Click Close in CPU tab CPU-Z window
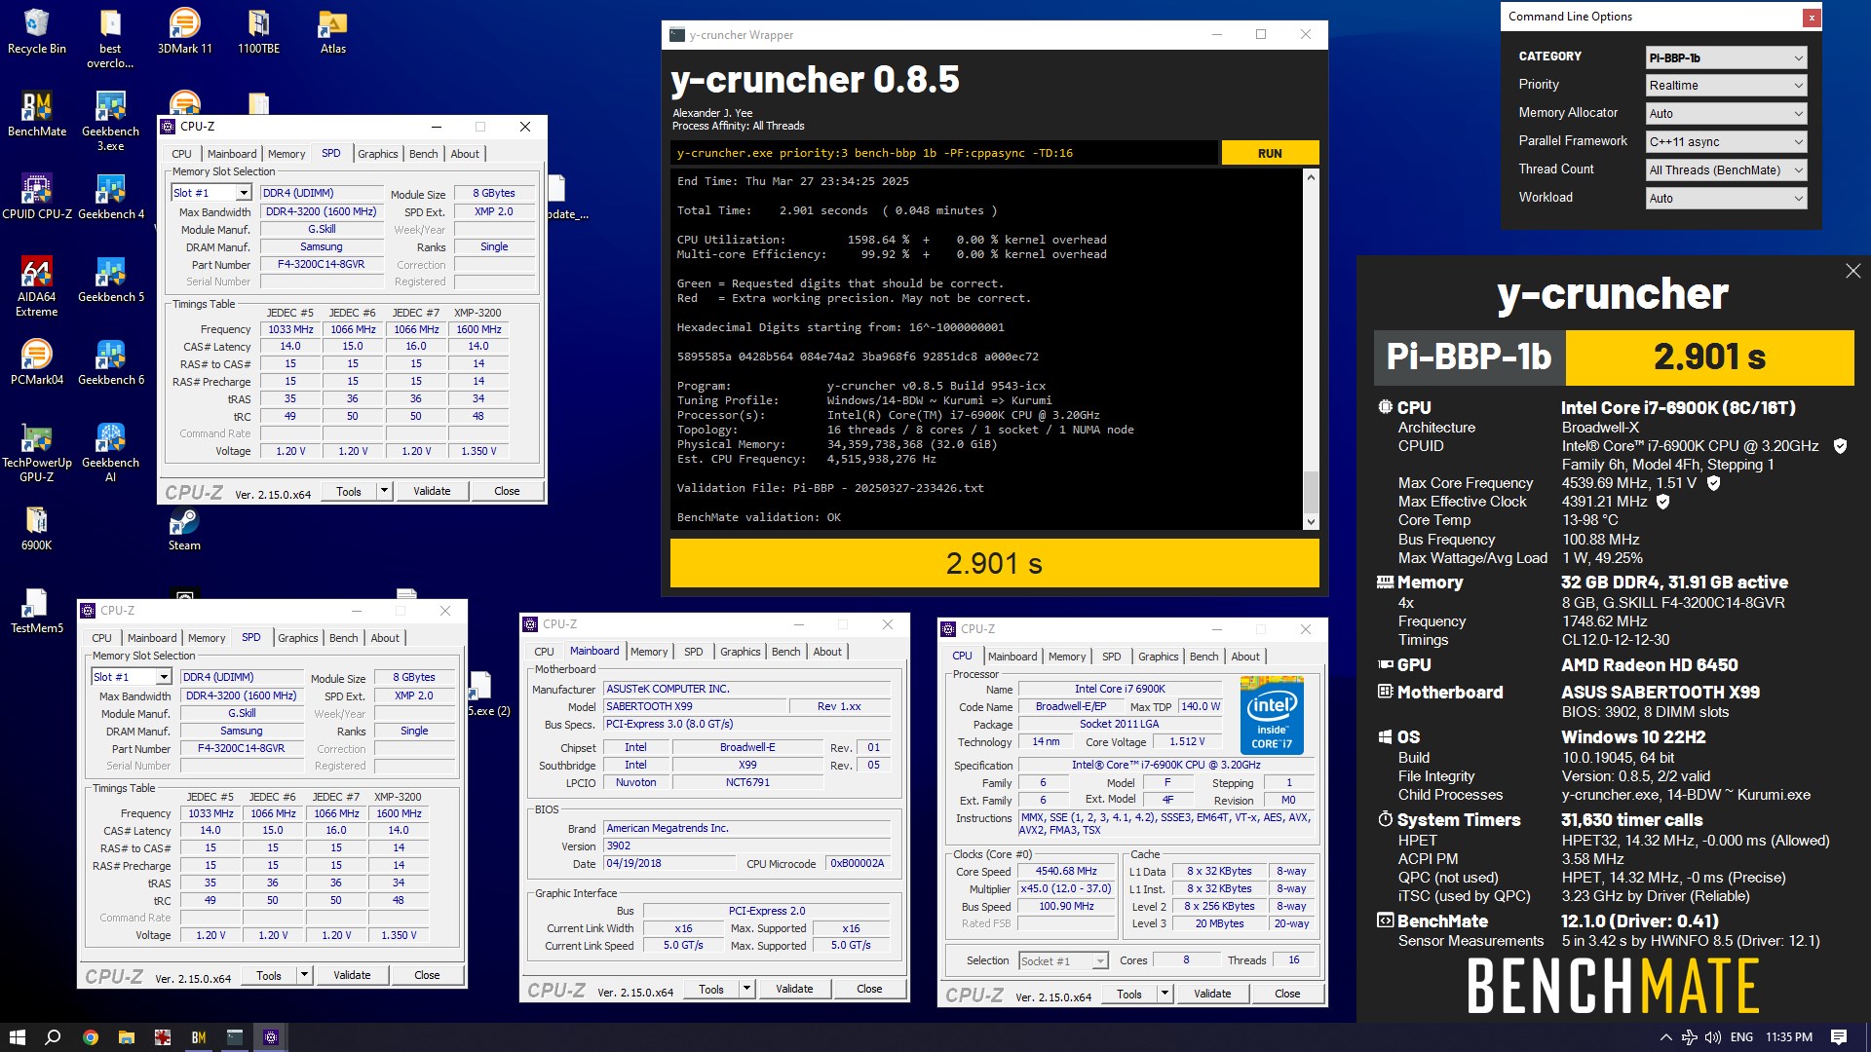Screen dimensions: 1871x1052 click(1287, 994)
